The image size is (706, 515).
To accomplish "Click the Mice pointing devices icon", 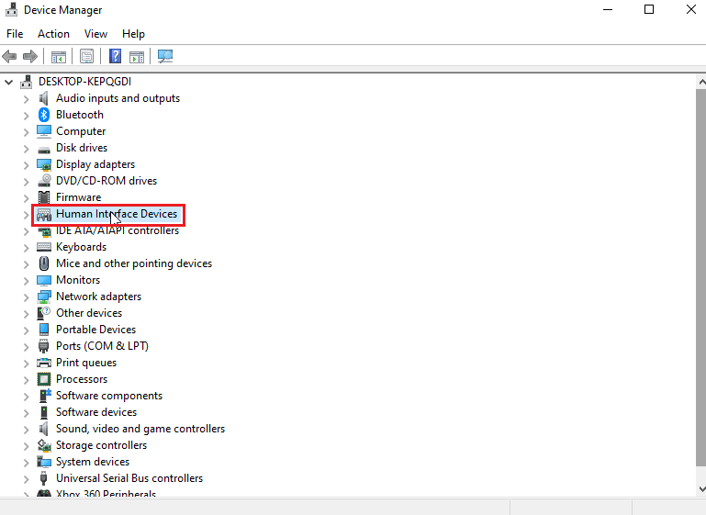I will (44, 263).
